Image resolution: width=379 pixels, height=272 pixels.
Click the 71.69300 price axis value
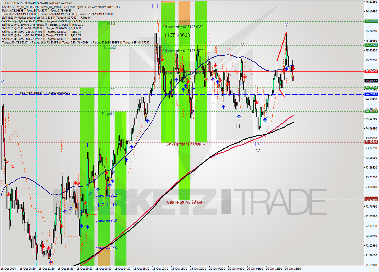tap(371, 265)
